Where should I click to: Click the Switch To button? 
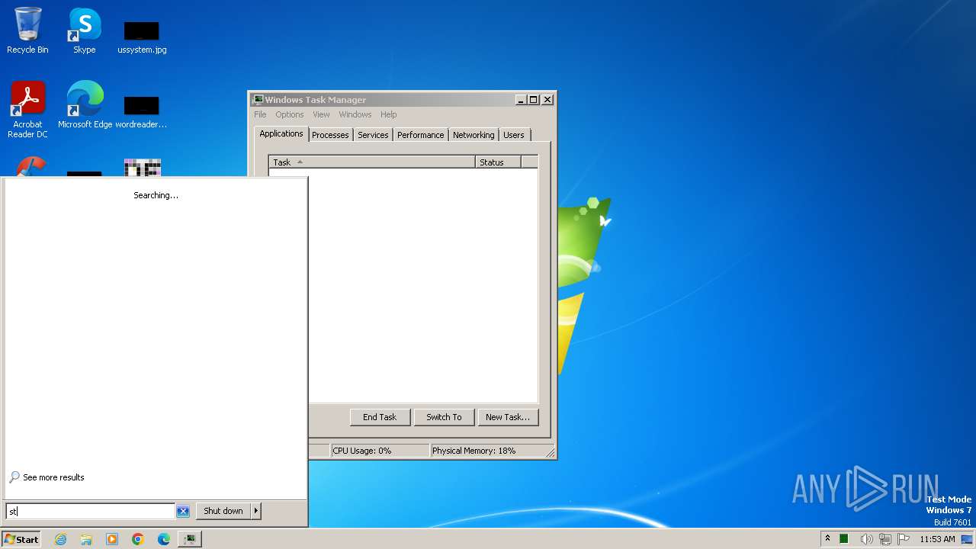[x=444, y=417]
